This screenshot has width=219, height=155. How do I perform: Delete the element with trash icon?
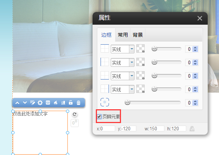tap(78, 103)
